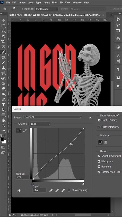Choose the simple quarter-tone grid size

pyautogui.click(x=100, y=142)
